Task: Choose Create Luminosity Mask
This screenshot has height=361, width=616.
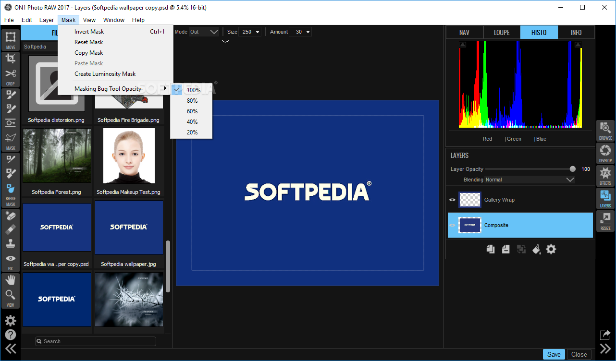Action: coord(114,74)
